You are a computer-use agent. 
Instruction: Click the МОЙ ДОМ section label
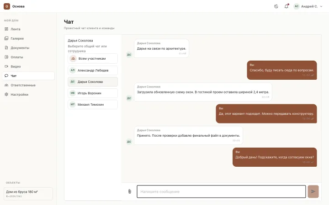coord(11,20)
